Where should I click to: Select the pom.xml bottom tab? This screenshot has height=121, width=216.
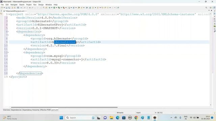[x=55, y=110]
